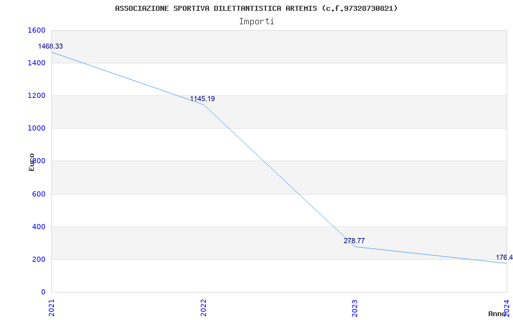
Task: Click the 2021 x-axis label
Action: (51, 308)
